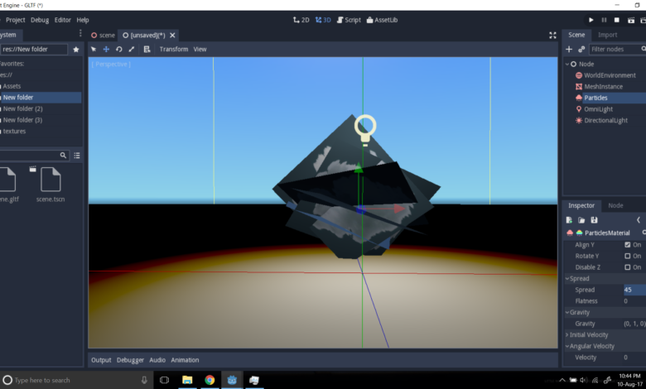Collapse the Spread section
The width and height of the screenshot is (646, 389).
pos(579,279)
